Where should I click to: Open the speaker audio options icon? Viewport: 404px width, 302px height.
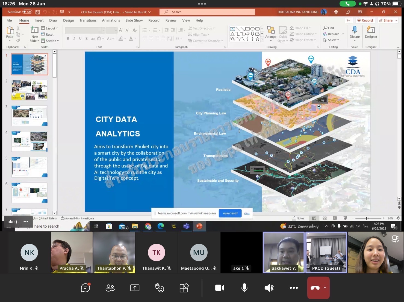(x=269, y=288)
